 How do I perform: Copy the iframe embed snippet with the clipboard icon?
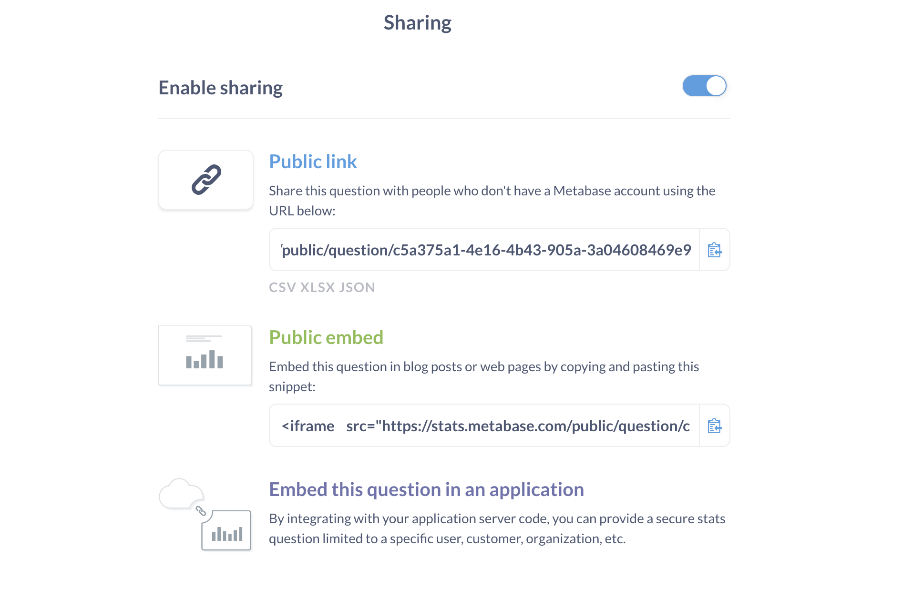point(714,426)
